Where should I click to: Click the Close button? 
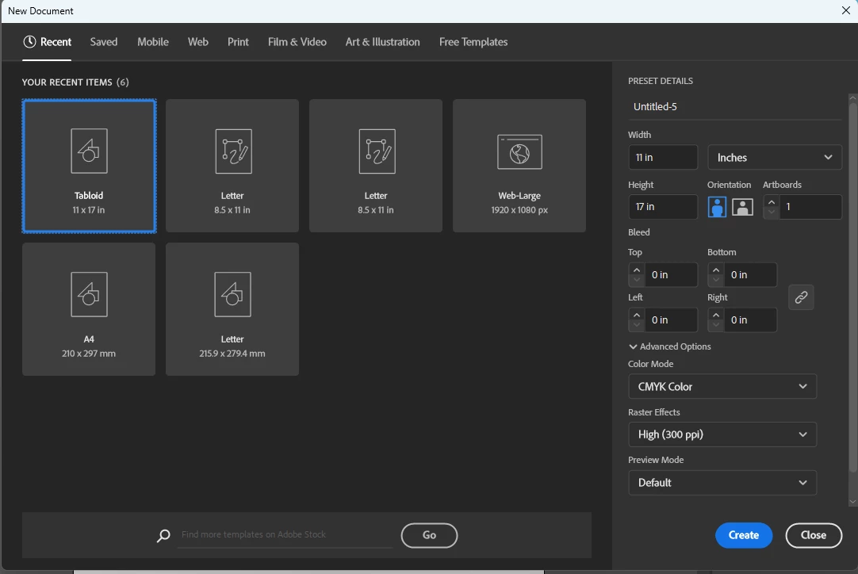[814, 535]
